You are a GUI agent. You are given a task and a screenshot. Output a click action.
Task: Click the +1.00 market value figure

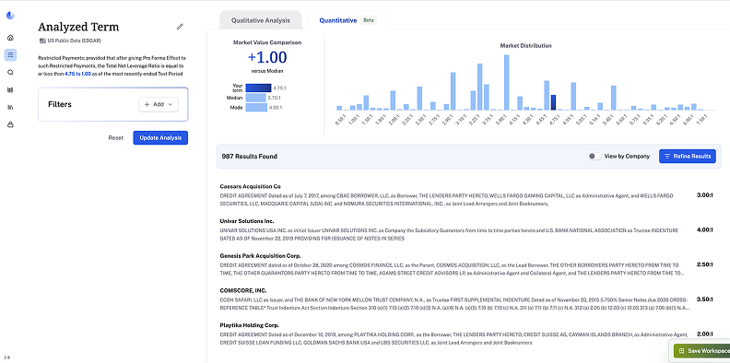pyautogui.click(x=267, y=58)
